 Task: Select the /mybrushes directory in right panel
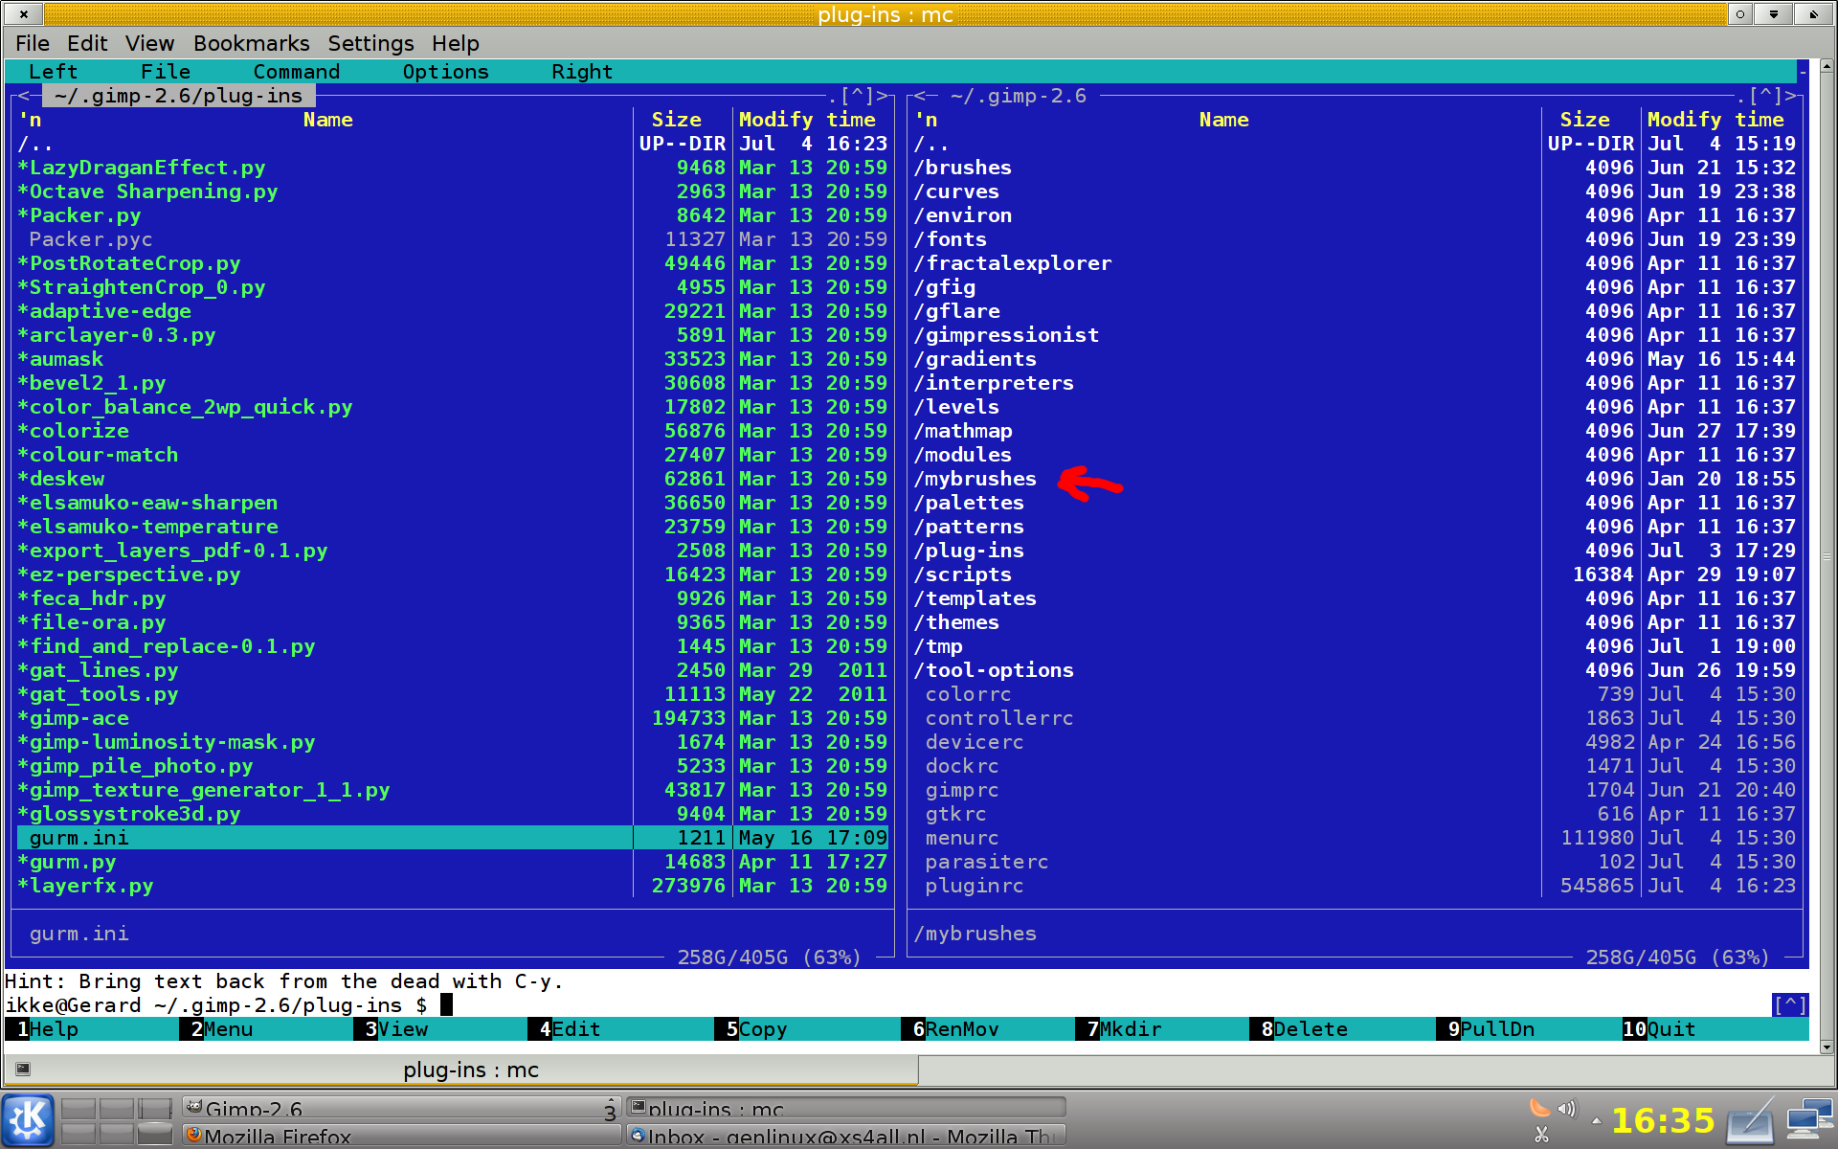[975, 479]
